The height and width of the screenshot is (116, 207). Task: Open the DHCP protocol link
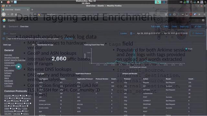17,96
